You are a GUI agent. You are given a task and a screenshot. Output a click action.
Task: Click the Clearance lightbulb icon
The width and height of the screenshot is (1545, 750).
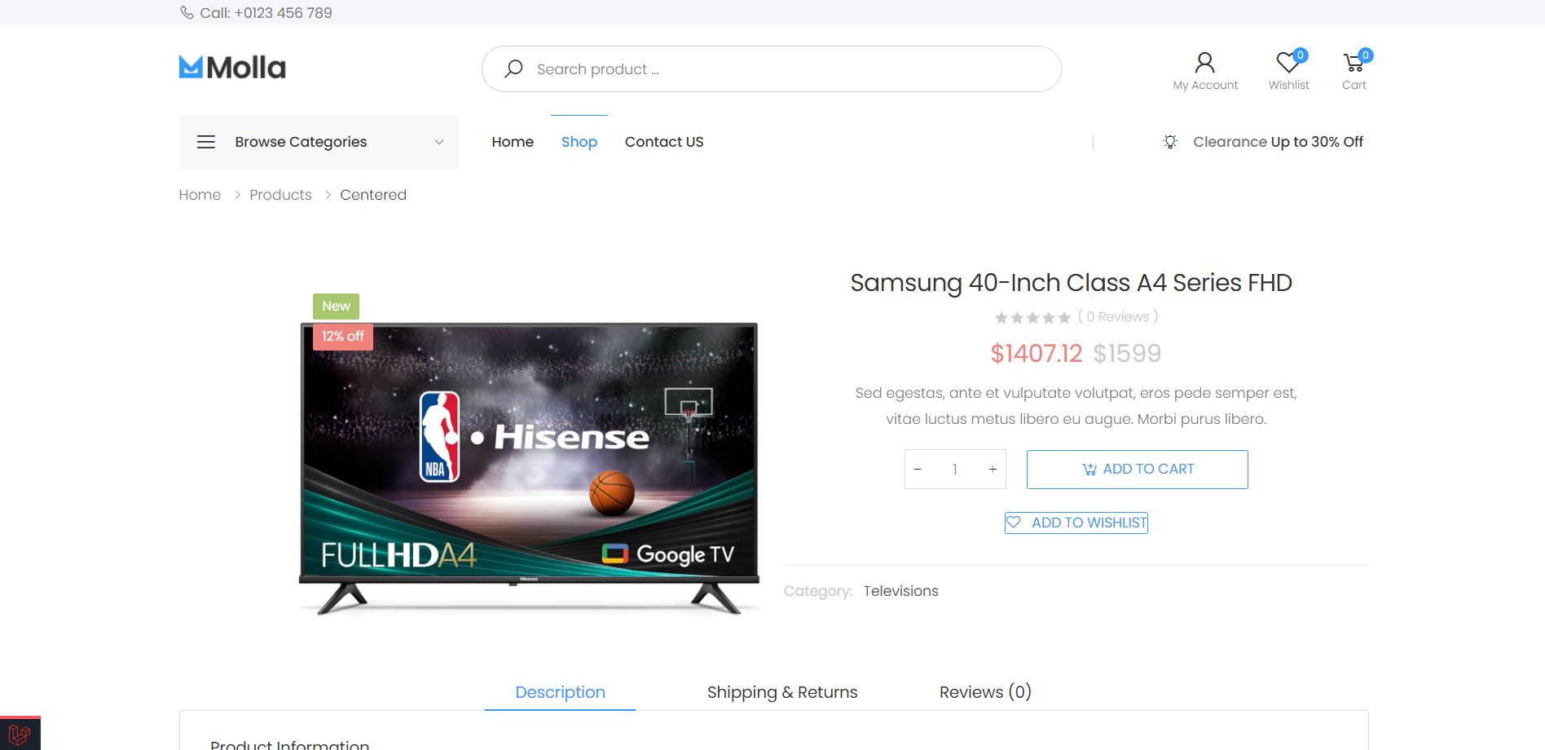click(x=1170, y=142)
